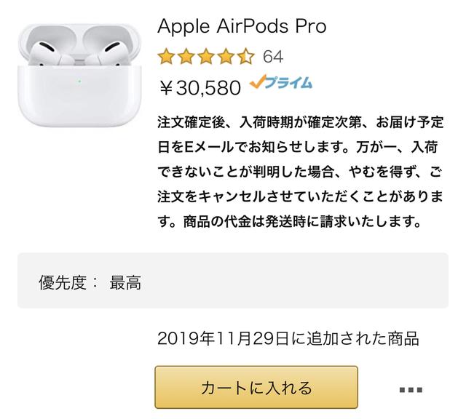Click the blue プライム badge text
Image resolution: width=466 pixels, height=419 pixels.
pos(288,82)
